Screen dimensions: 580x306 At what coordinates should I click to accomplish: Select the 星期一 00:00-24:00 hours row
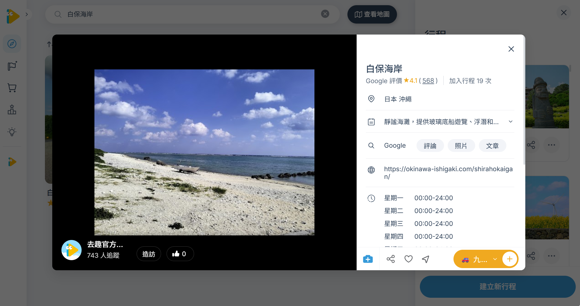[x=418, y=198]
